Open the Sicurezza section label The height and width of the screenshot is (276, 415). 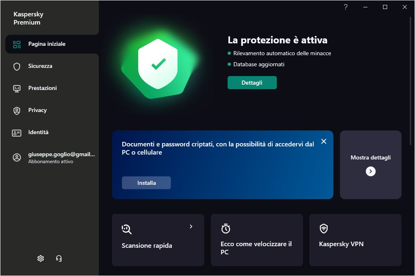(40, 66)
